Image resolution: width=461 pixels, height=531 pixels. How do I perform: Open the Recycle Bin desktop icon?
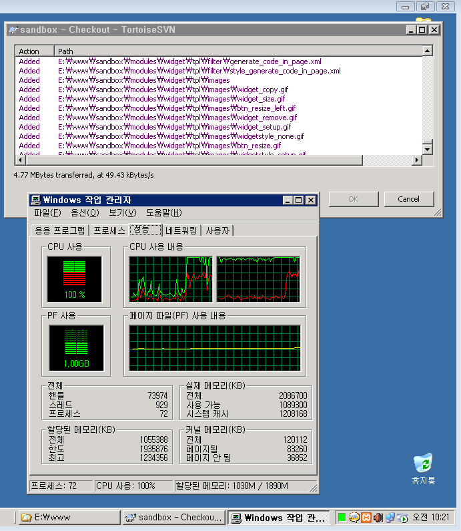[423, 468]
